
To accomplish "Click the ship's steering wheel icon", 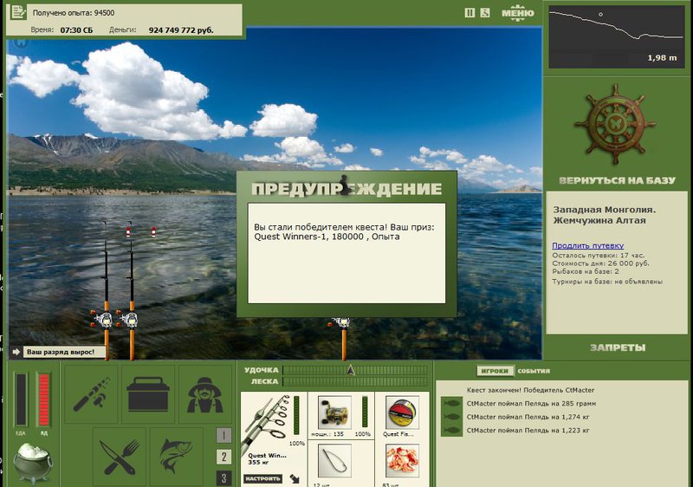I will (x=616, y=125).
